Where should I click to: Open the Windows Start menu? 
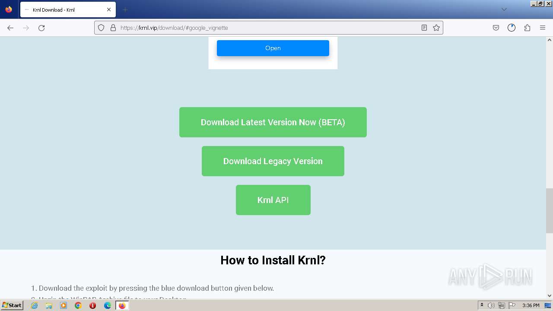coord(12,305)
